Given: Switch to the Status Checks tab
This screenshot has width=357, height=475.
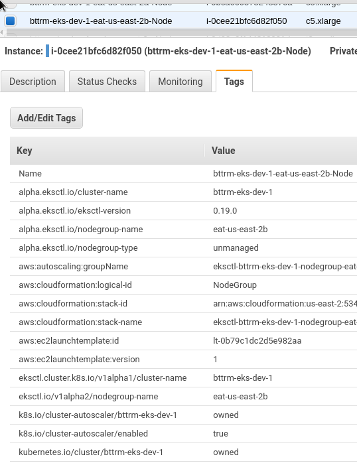Looking at the screenshot, I should point(107,81).
